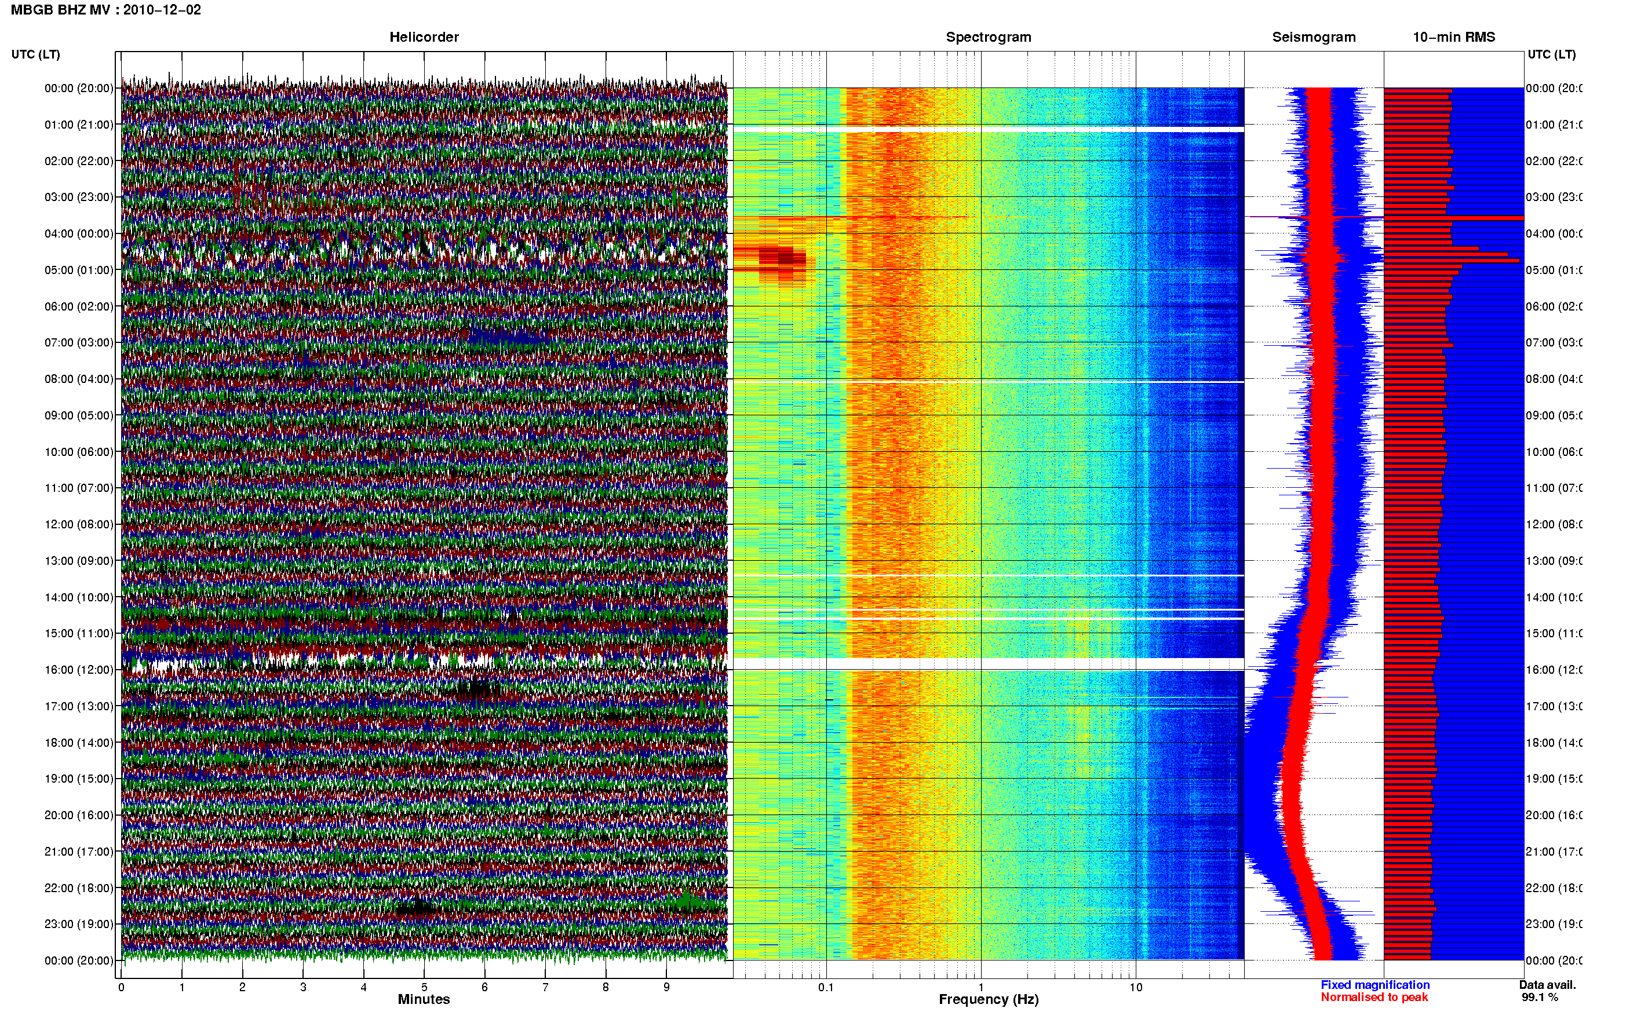Click the left '19:00 (15:00)' time label
The height and width of the screenshot is (1030, 1648).
(79, 779)
